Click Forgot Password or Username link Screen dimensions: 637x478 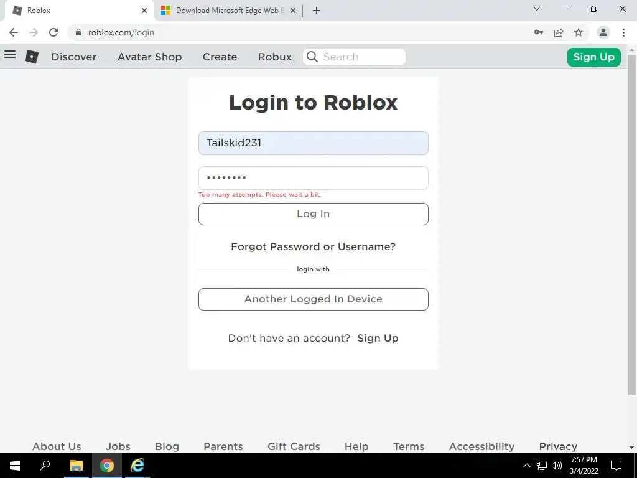click(314, 246)
